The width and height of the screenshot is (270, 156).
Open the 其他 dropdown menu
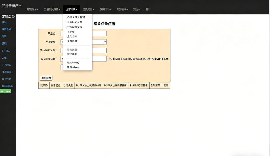click(136, 9)
